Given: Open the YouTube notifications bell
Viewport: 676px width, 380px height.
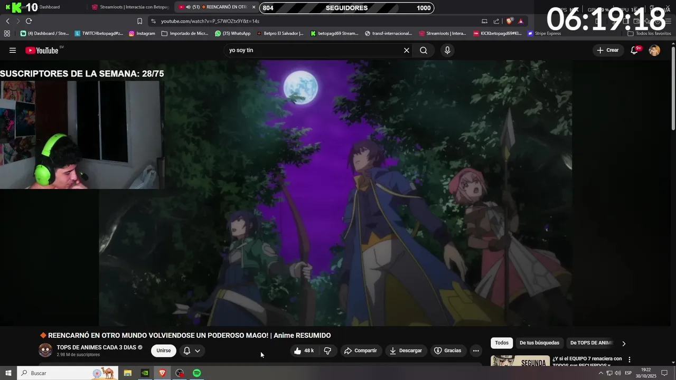Looking at the screenshot, I should coord(635,50).
